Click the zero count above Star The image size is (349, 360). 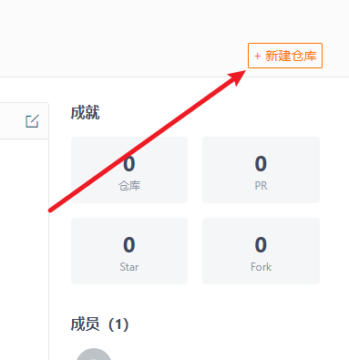click(129, 245)
